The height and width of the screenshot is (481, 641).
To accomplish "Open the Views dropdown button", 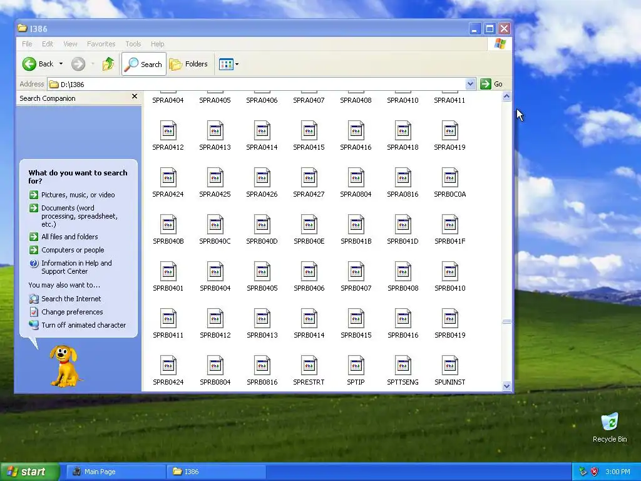I will [x=228, y=64].
